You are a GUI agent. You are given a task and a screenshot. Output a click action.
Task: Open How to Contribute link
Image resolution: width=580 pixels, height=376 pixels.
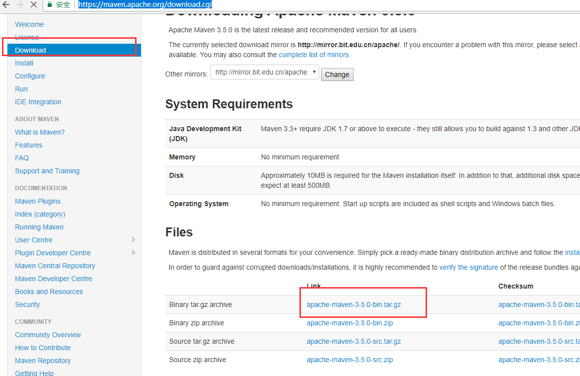click(x=43, y=348)
